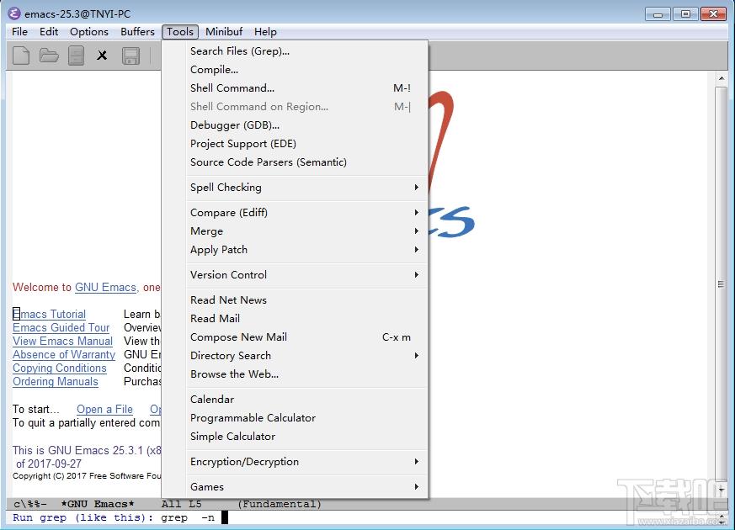Screen dimensions: 735x530
Task: Expand the Encryption/Decryption submenu
Action: tap(296, 462)
